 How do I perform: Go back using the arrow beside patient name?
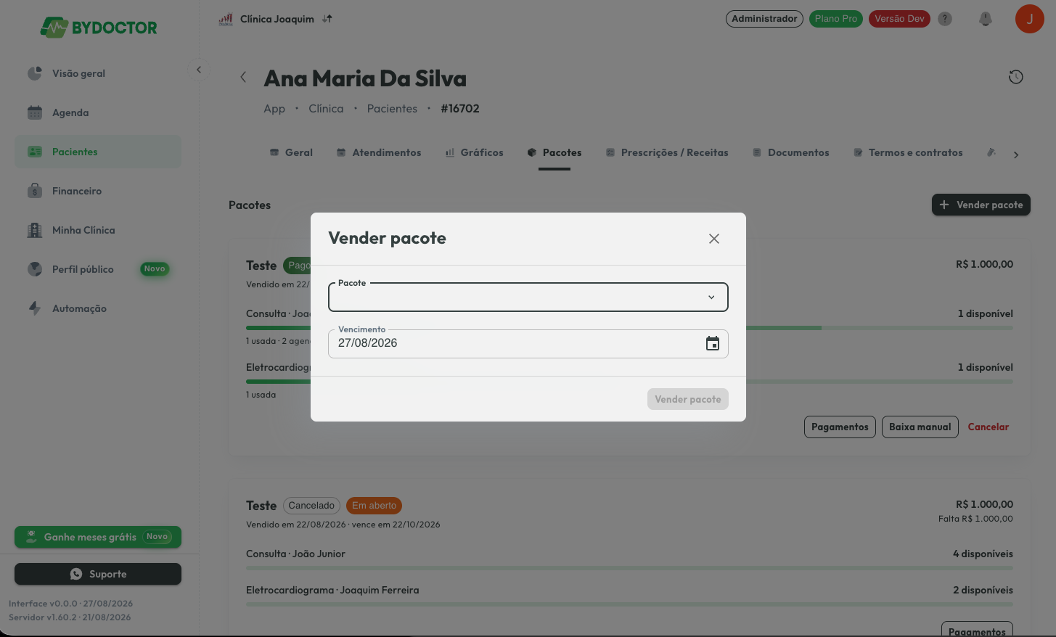click(243, 77)
